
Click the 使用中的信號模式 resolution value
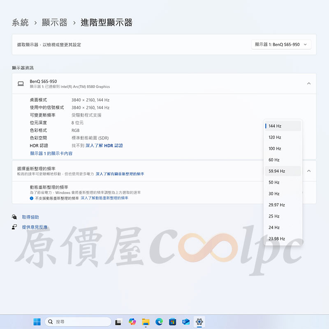pos(90,107)
